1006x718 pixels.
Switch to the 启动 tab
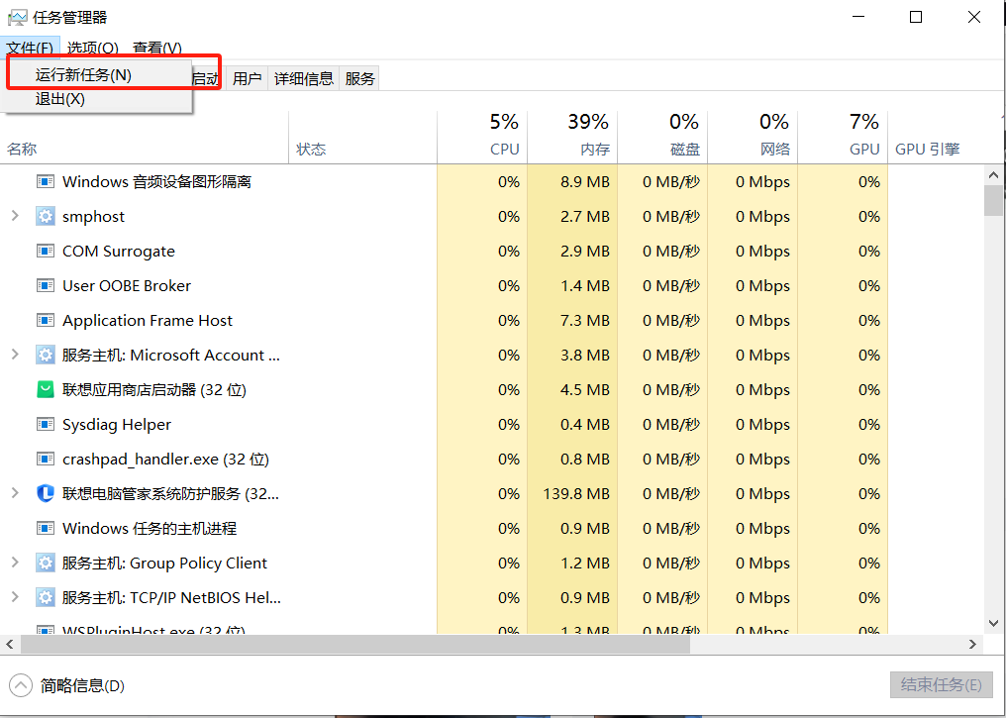click(207, 79)
